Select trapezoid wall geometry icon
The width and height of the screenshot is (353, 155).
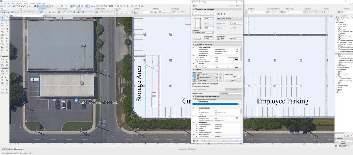click(221, 23)
